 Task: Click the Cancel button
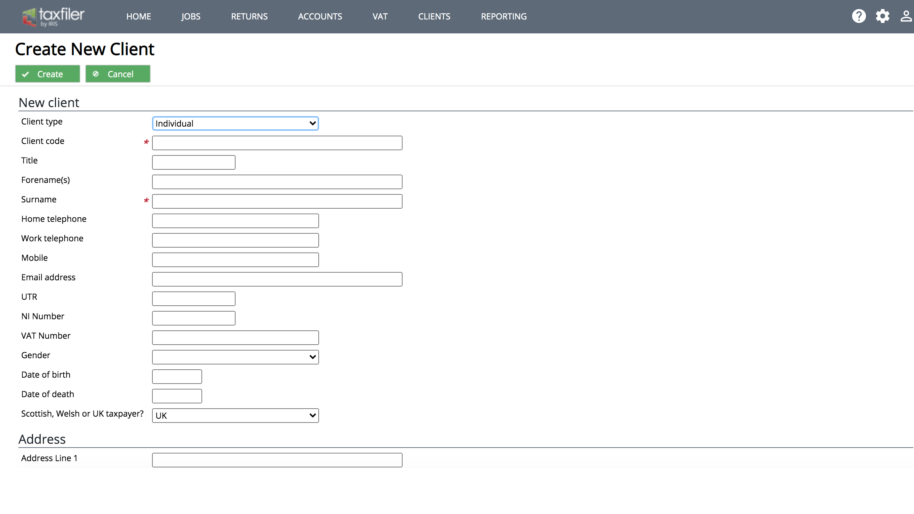[118, 74]
